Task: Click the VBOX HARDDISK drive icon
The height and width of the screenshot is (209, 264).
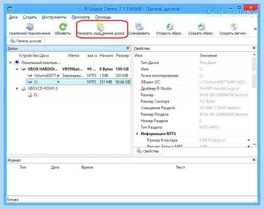Action: pyautogui.click(x=23, y=69)
